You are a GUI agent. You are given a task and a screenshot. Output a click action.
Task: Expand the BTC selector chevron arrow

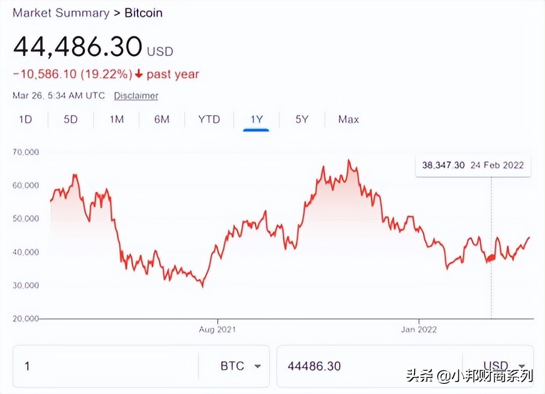(x=258, y=366)
